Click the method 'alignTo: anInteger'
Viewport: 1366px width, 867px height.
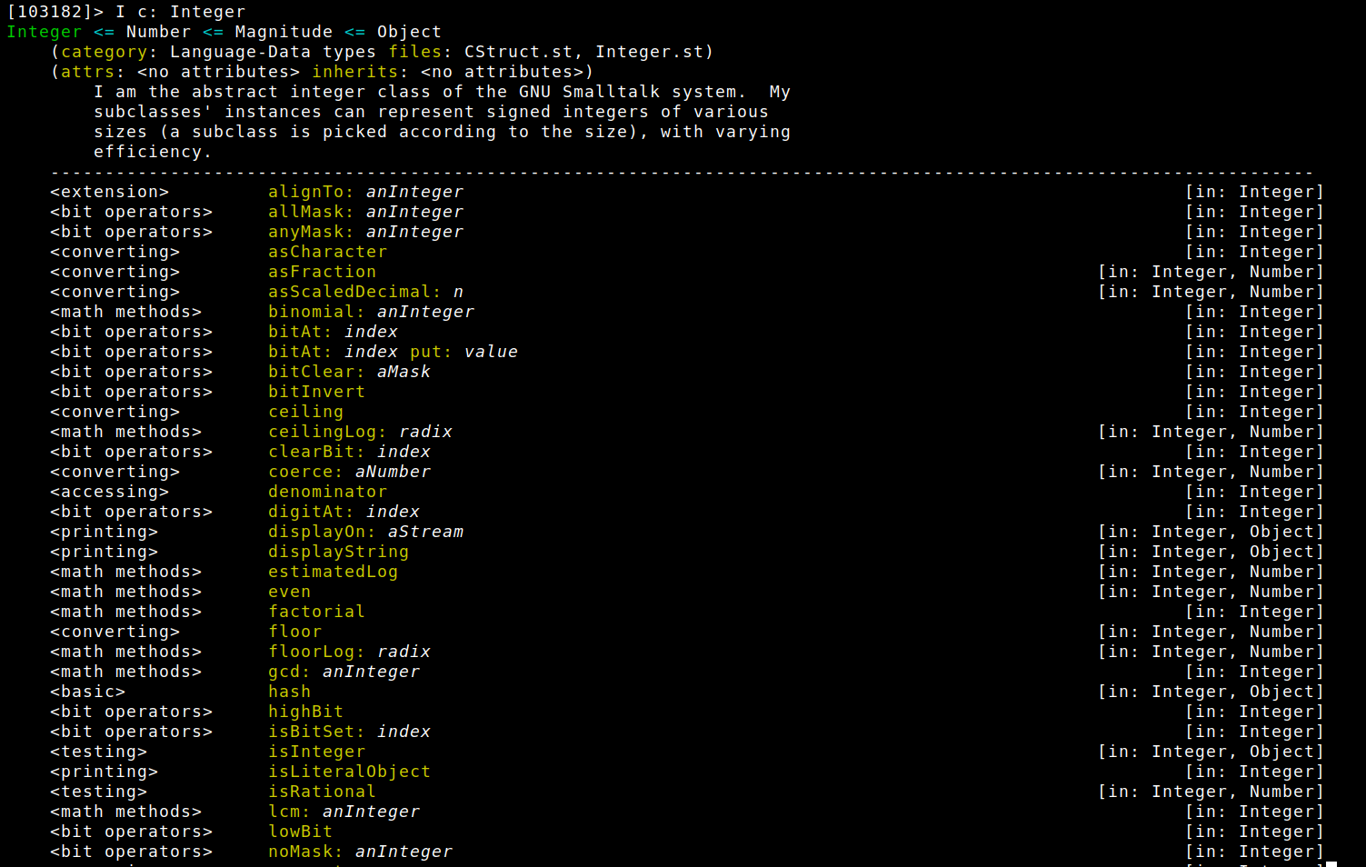click(365, 192)
